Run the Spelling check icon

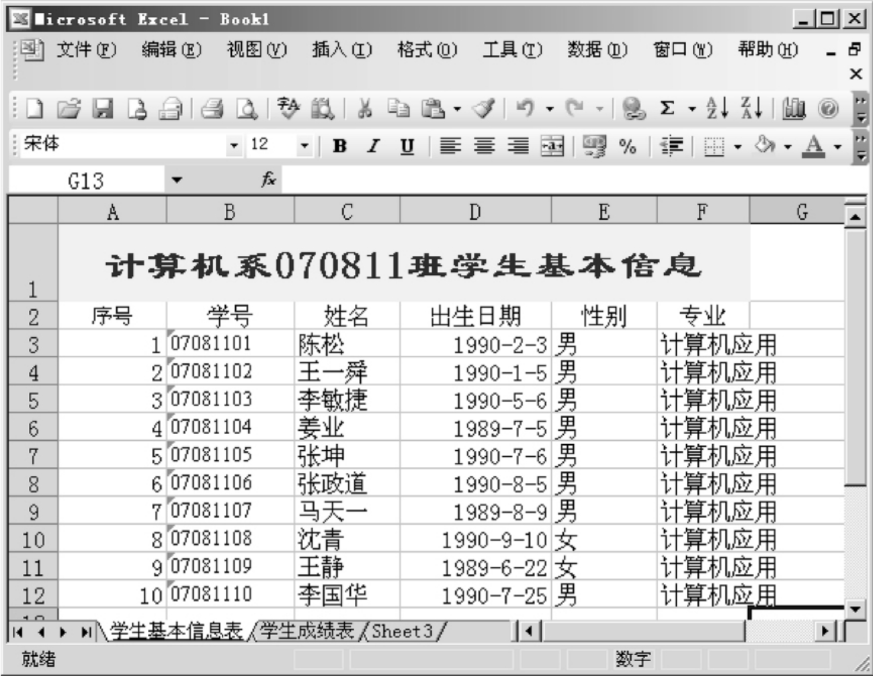(x=289, y=108)
